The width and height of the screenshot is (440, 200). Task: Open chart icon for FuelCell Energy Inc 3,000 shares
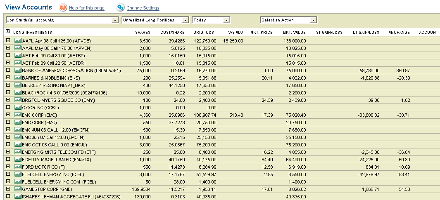click(18, 174)
